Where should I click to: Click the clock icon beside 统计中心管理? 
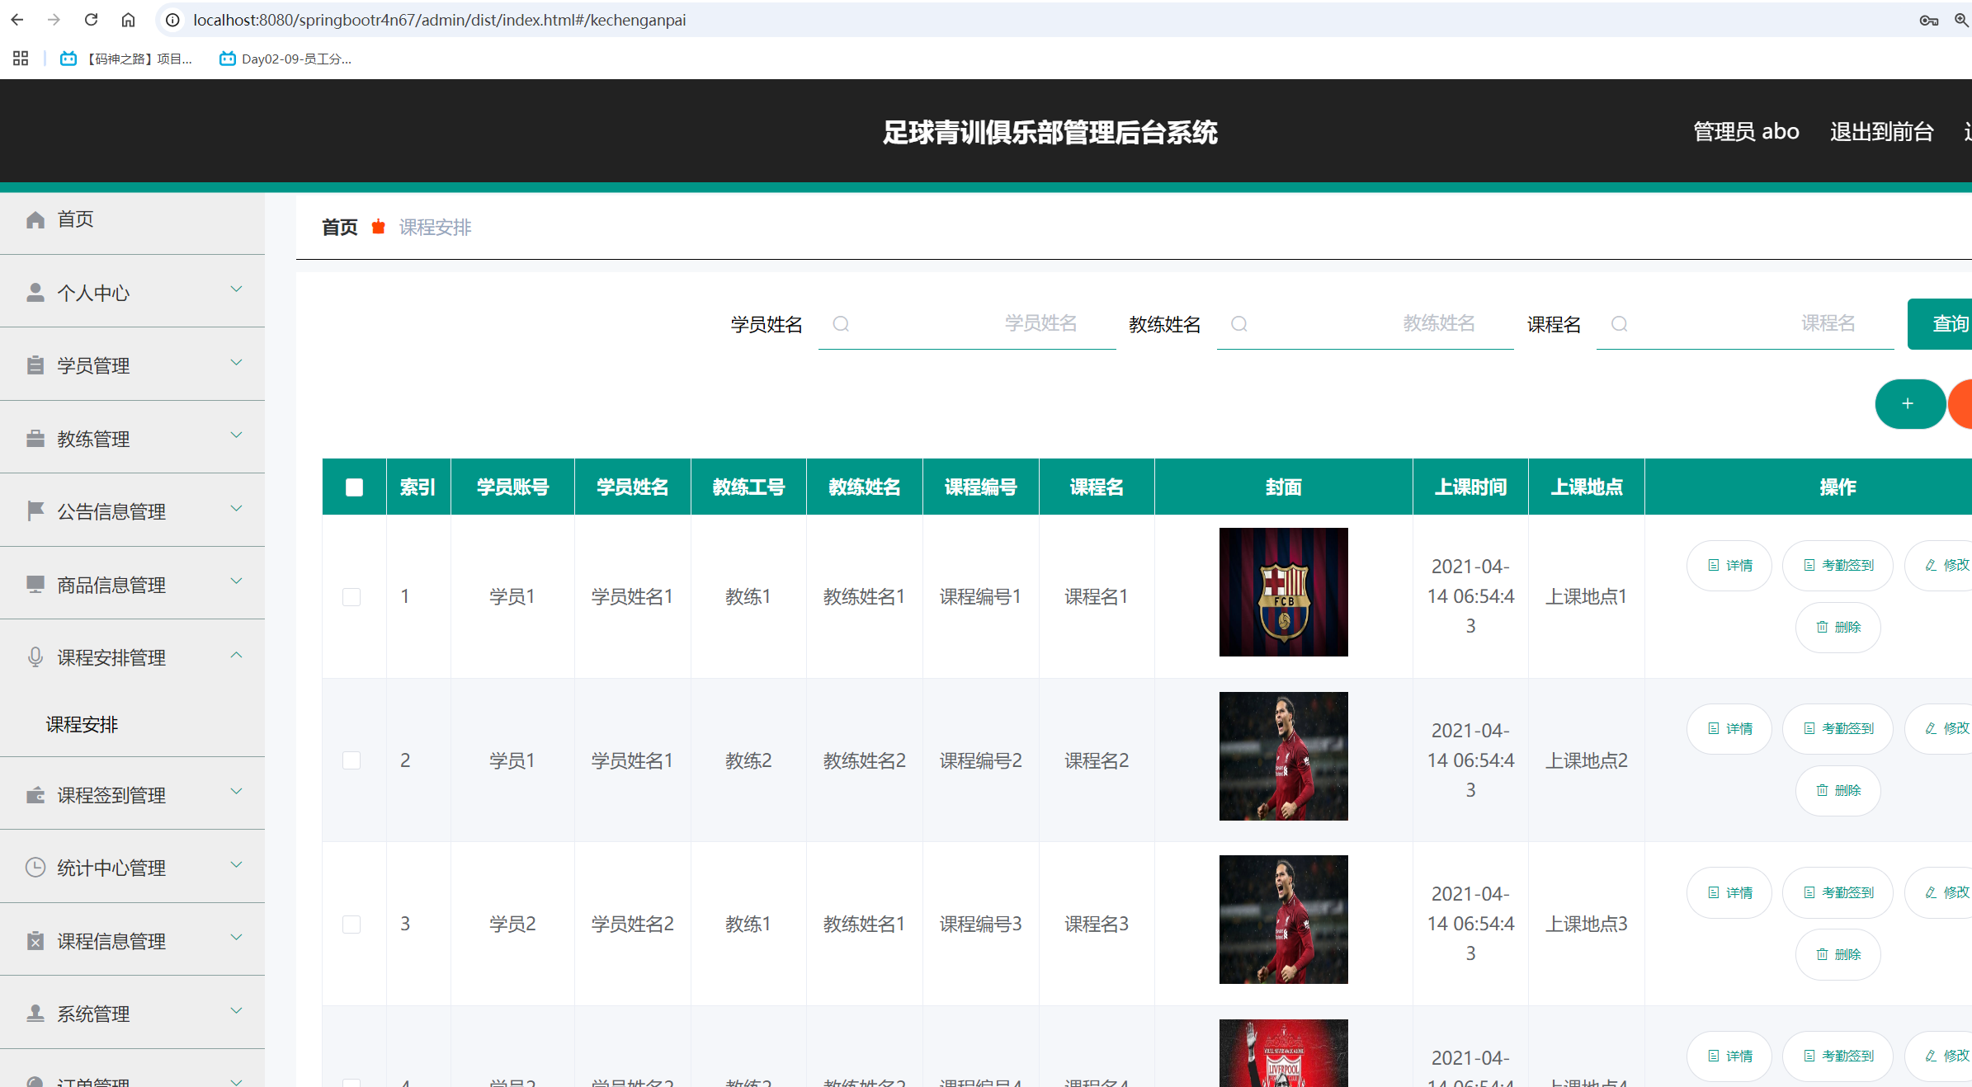[35, 868]
